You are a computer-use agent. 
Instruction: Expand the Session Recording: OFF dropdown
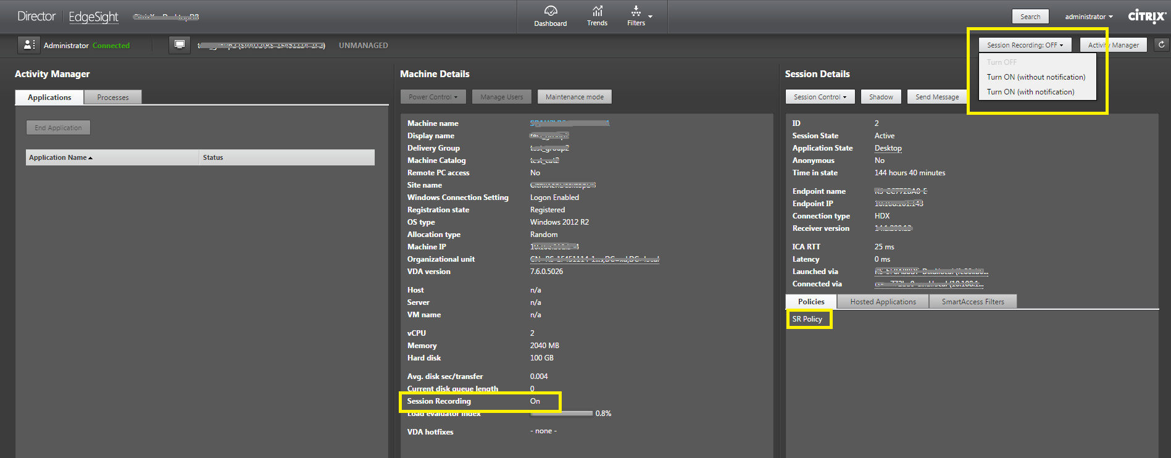[1024, 45]
